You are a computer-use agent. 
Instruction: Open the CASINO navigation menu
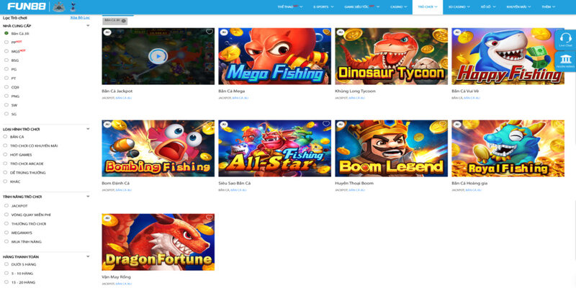(x=399, y=7)
